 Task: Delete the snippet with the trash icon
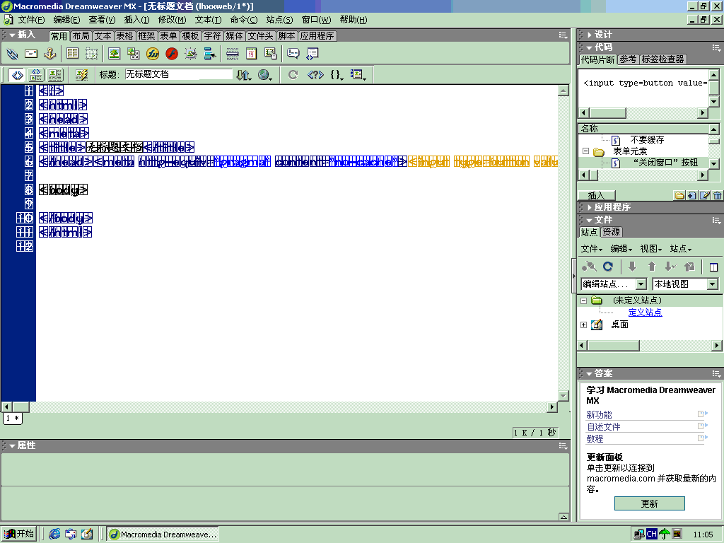pyautogui.click(x=717, y=196)
